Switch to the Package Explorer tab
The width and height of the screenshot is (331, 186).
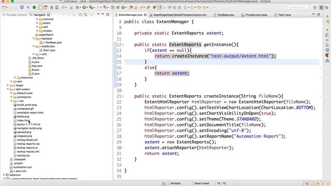tap(15, 15)
